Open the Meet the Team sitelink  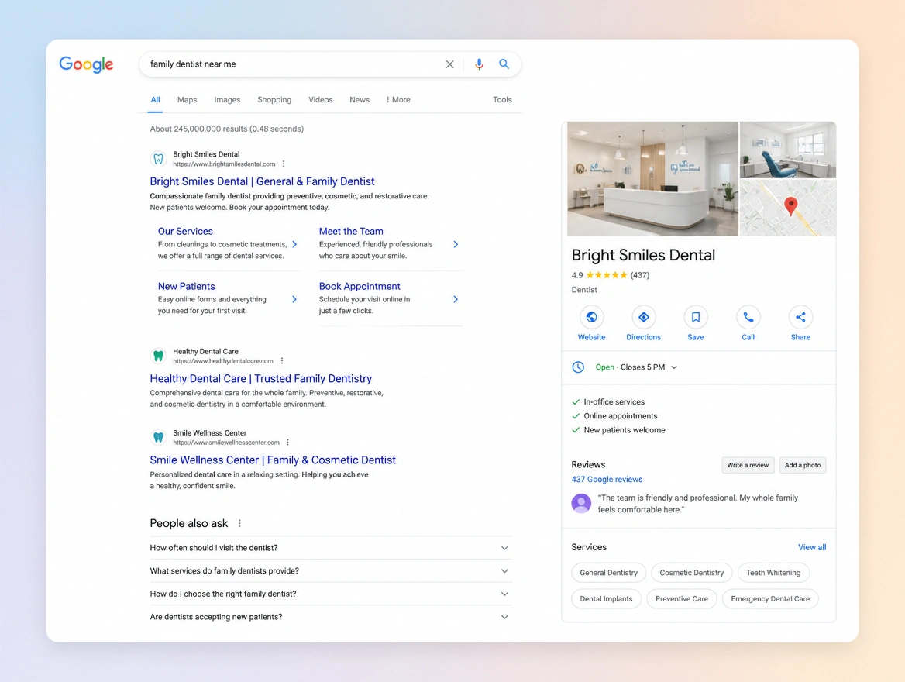point(351,231)
